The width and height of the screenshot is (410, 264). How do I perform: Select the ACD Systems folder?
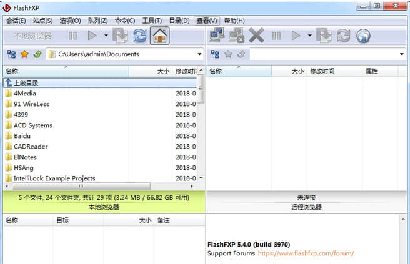(x=32, y=125)
